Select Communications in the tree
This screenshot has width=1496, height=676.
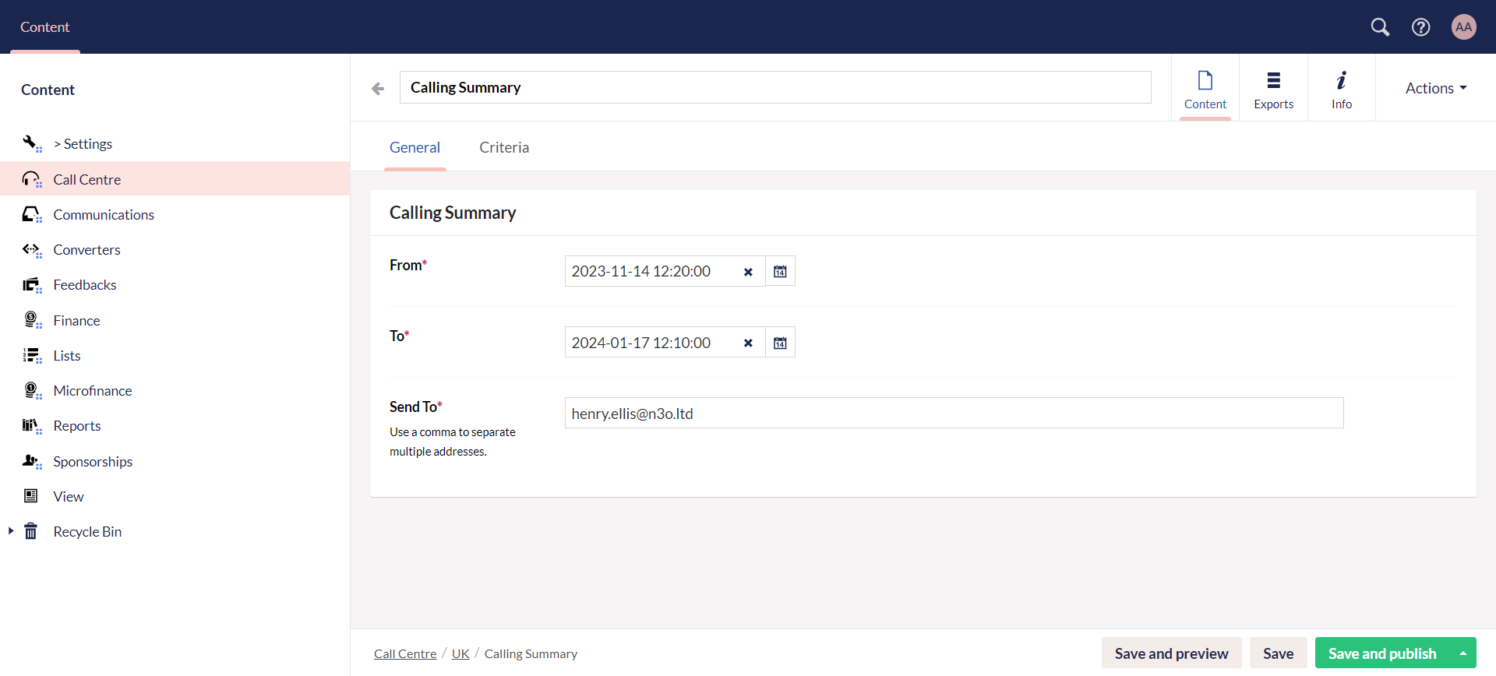[104, 214]
